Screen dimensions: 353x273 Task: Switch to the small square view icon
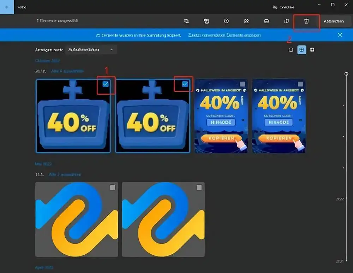pyautogui.click(x=291, y=50)
